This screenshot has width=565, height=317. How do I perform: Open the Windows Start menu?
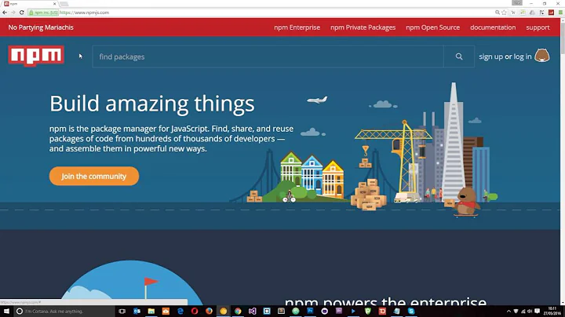click(x=6, y=312)
